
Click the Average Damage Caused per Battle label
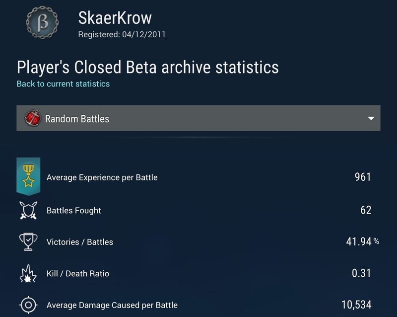112,305
